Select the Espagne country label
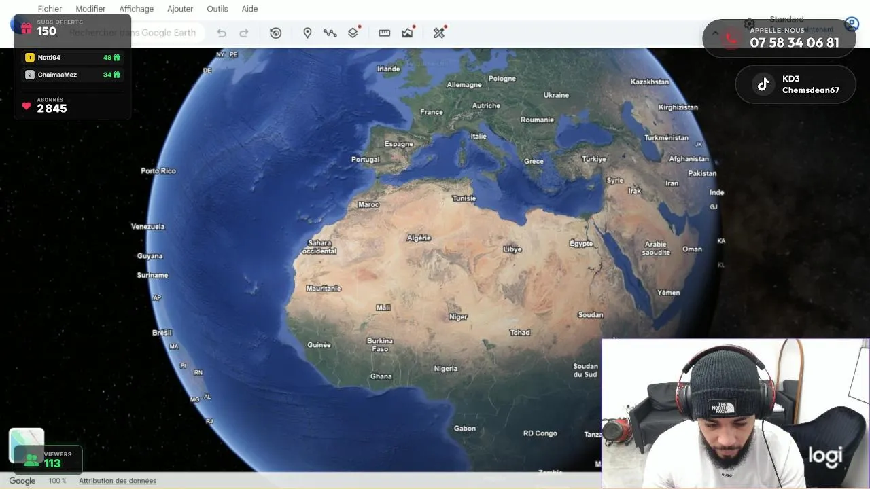 click(399, 144)
